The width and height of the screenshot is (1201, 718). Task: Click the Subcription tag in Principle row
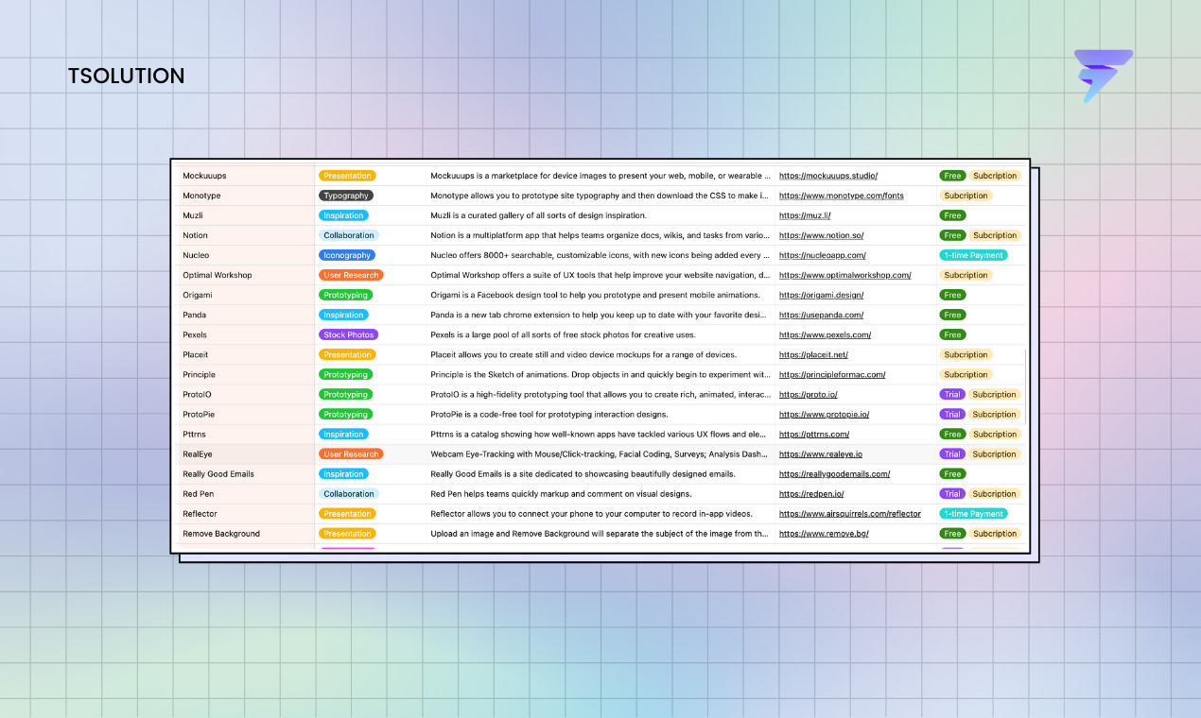(966, 374)
